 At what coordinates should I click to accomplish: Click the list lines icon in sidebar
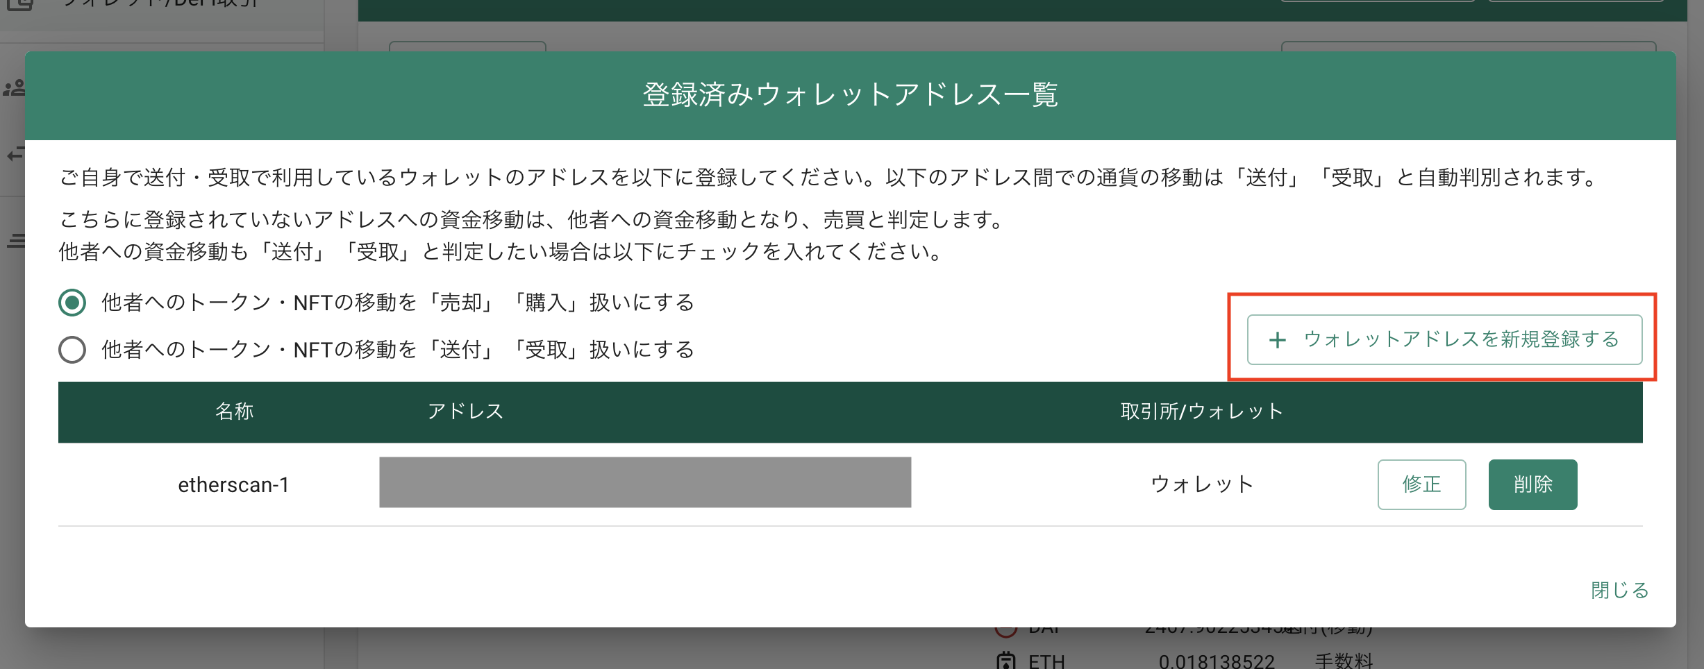(15, 241)
